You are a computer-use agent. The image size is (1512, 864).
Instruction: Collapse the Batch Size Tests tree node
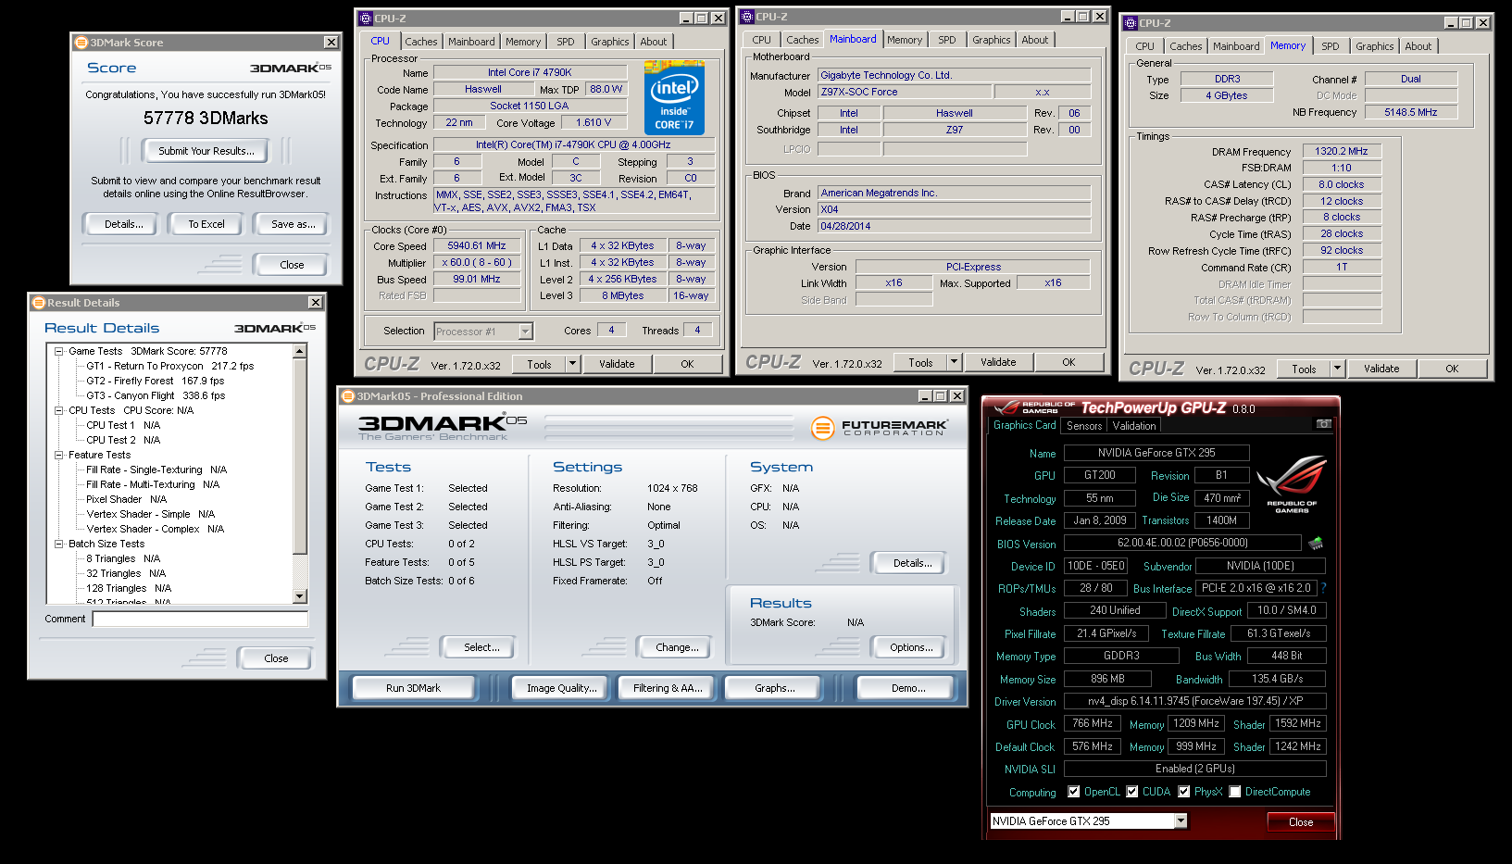click(59, 545)
